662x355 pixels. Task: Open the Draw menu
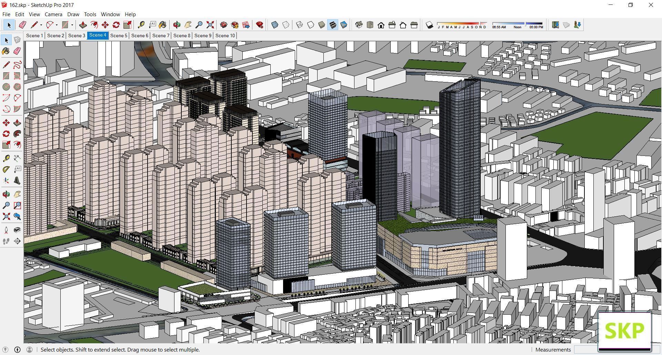click(x=73, y=14)
